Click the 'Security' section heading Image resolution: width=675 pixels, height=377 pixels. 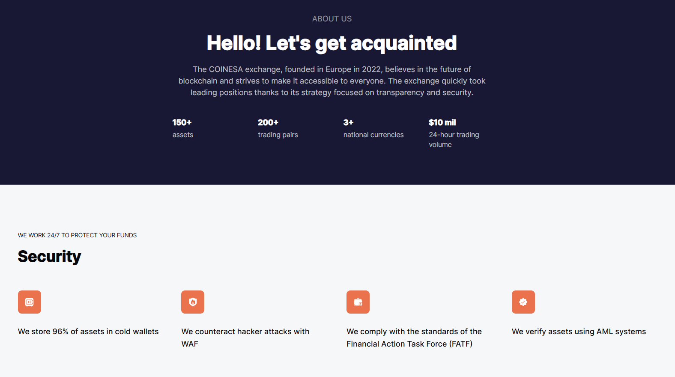pyautogui.click(x=49, y=257)
